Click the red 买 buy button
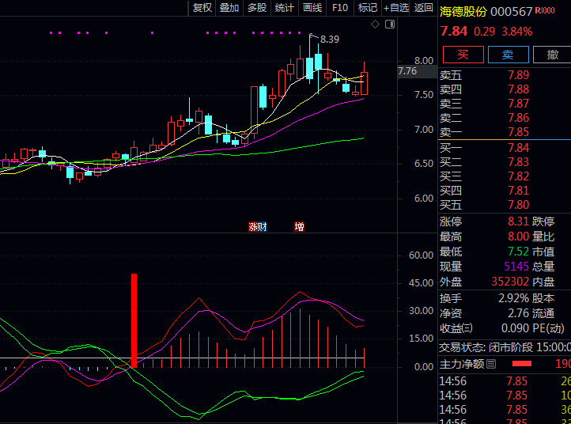The image size is (571, 424). click(463, 55)
